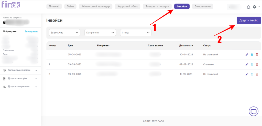Edit invoice 2 via the pencil icon
The width and height of the screenshot is (262, 126).
click(x=247, y=64)
